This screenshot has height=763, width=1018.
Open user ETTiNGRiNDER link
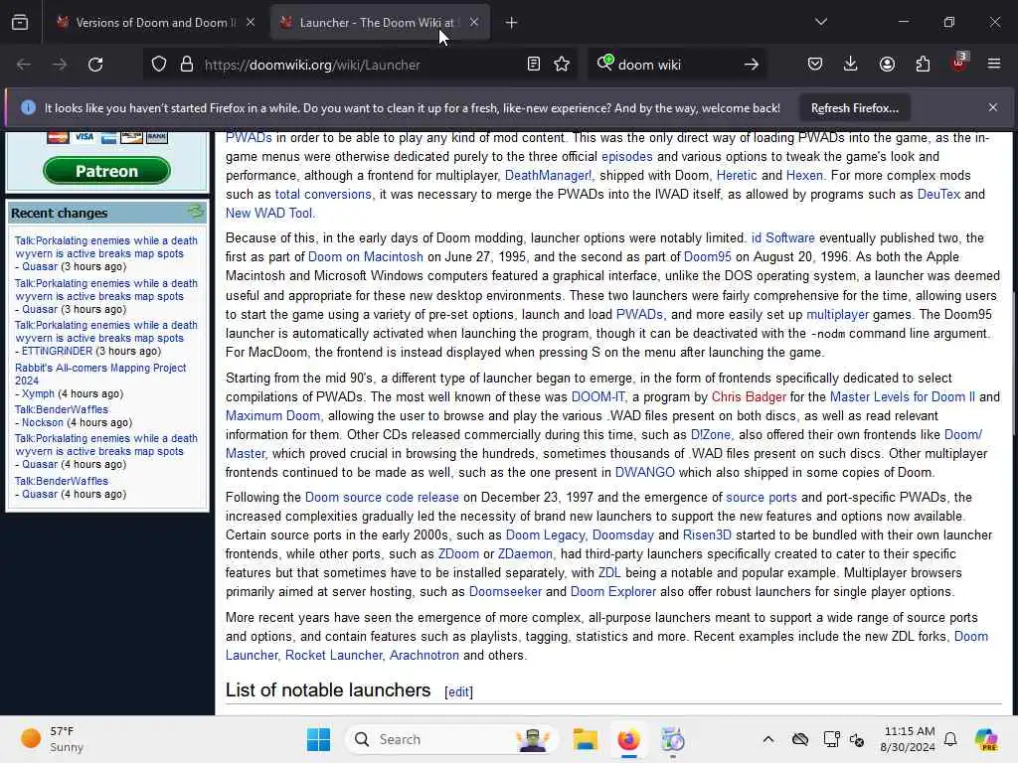(57, 351)
